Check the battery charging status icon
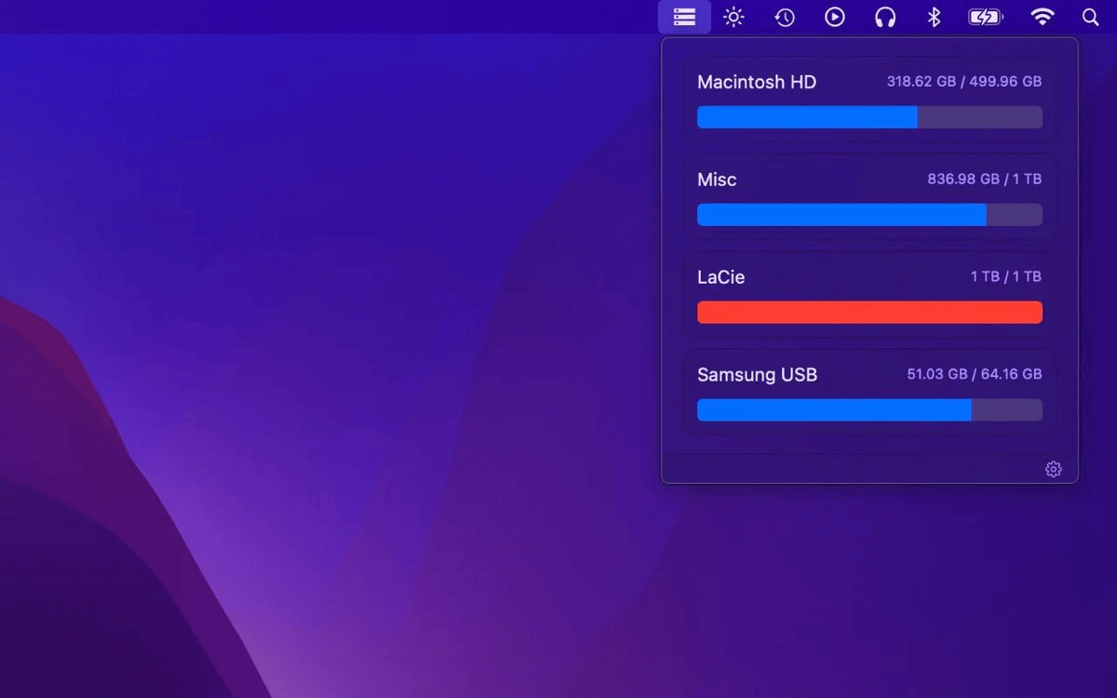Screen dimensions: 1117x698 pyautogui.click(x=985, y=17)
